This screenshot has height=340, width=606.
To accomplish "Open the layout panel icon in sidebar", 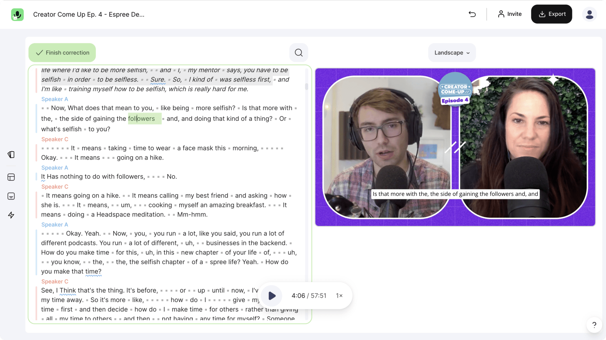I will pyautogui.click(x=11, y=177).
